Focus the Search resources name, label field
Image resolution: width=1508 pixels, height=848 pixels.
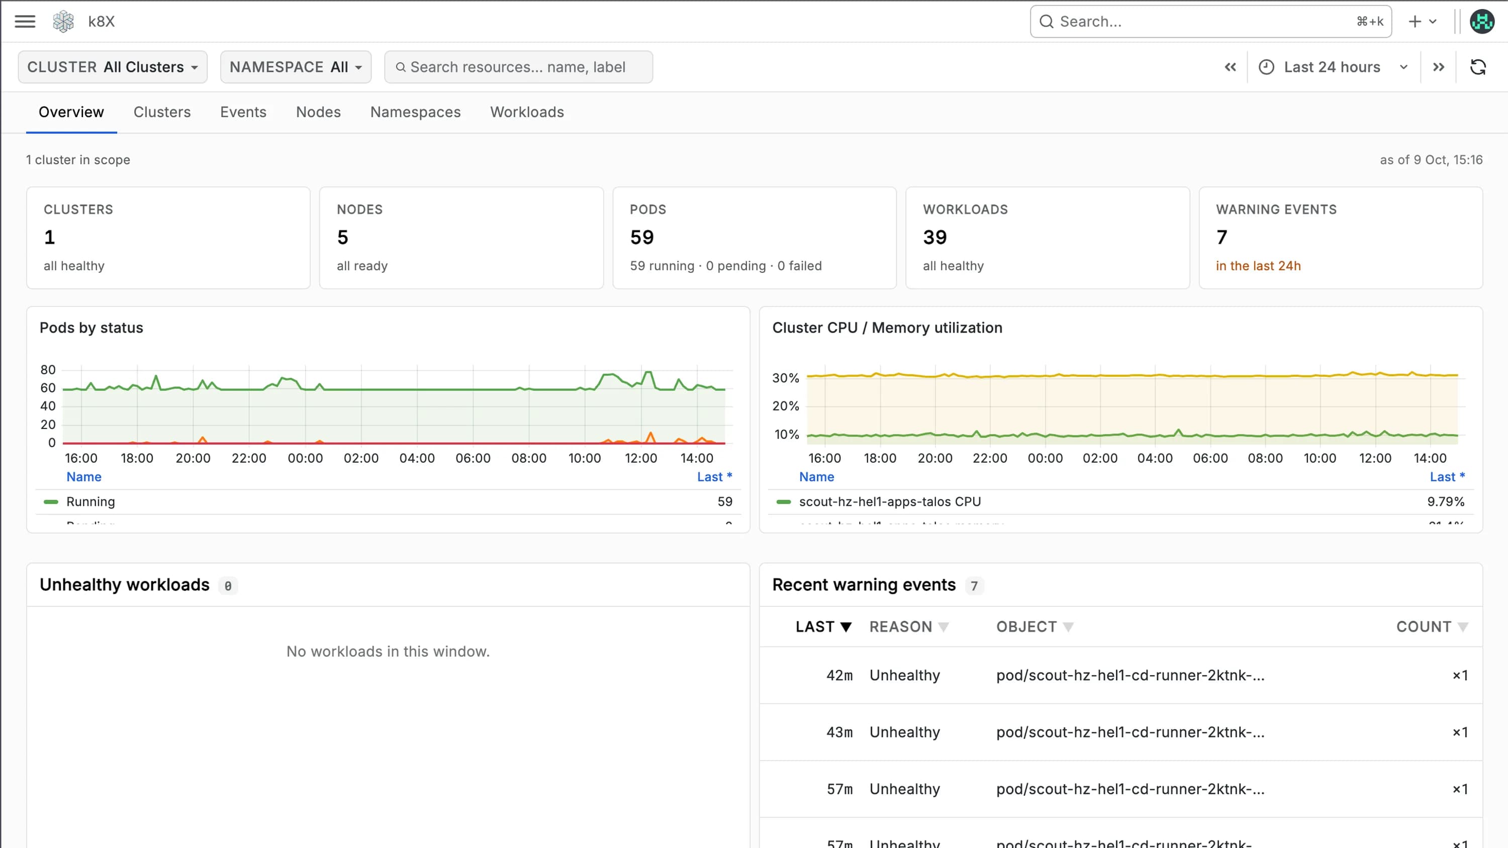click(518, 67)
